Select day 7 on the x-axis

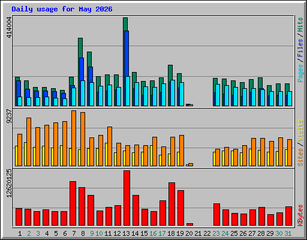pos(74,233)
